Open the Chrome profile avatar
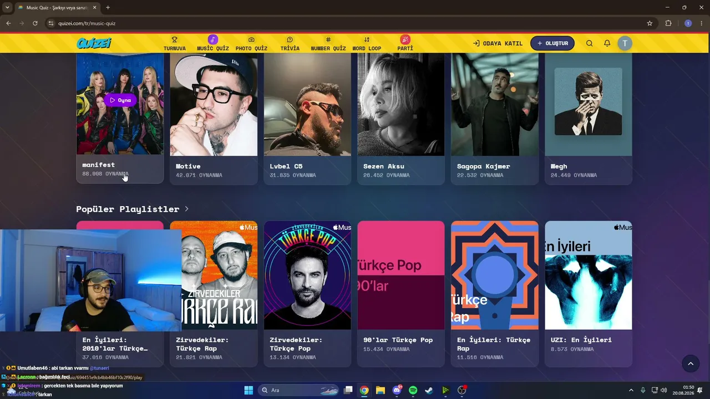Image resolution: width=710 pixels, height=399 pixels. (x=688, y=23)
